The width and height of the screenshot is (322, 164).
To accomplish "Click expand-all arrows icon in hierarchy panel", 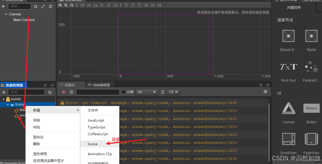I will [x=43, y=7].
